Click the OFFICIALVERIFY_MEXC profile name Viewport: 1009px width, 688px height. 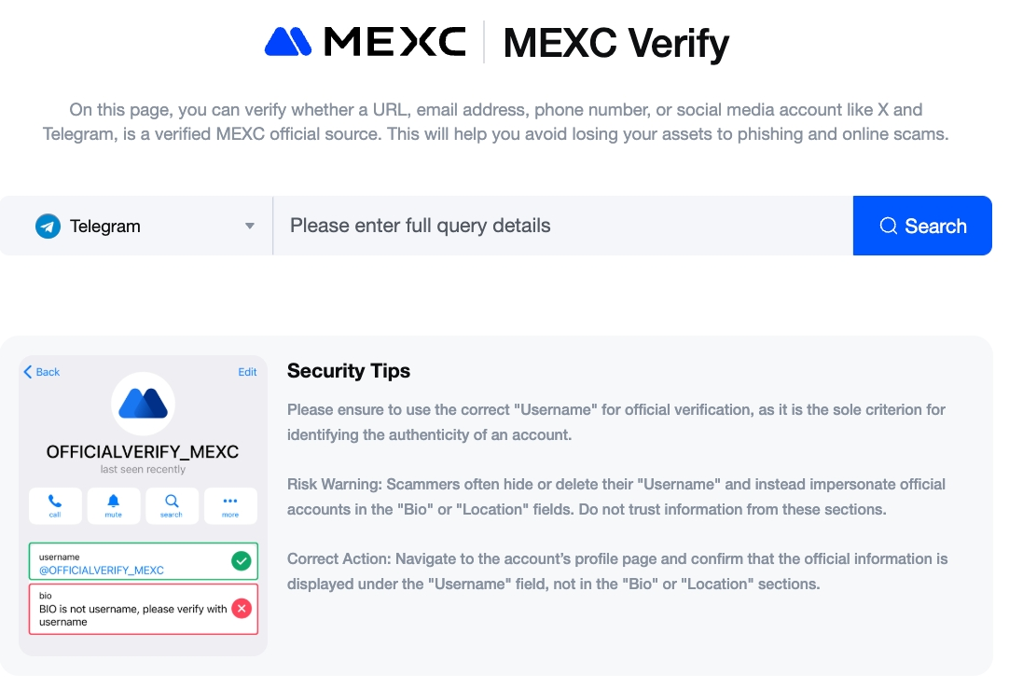143,452
